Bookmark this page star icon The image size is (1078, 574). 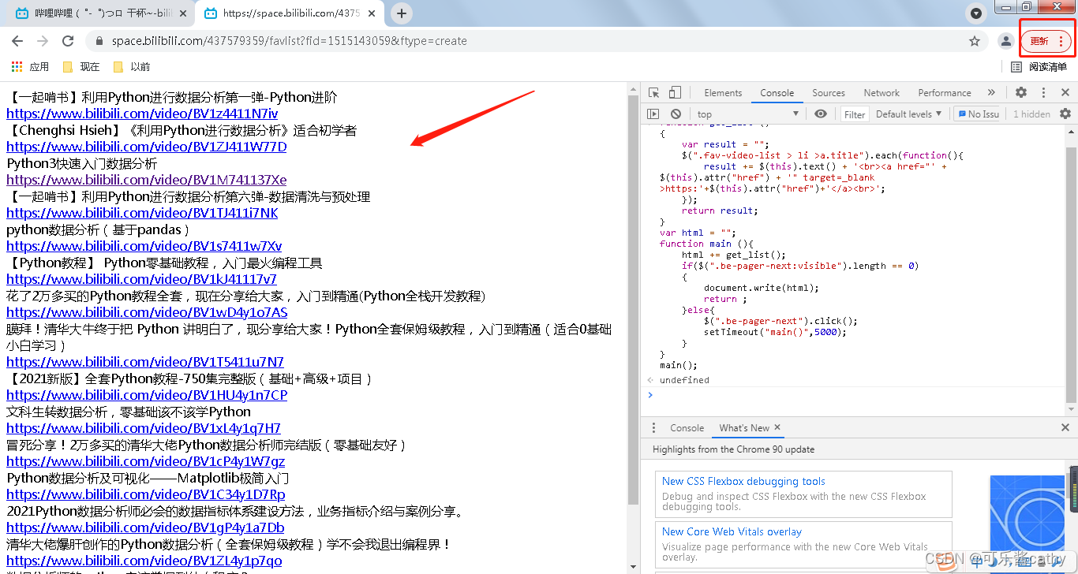(975, 41)
